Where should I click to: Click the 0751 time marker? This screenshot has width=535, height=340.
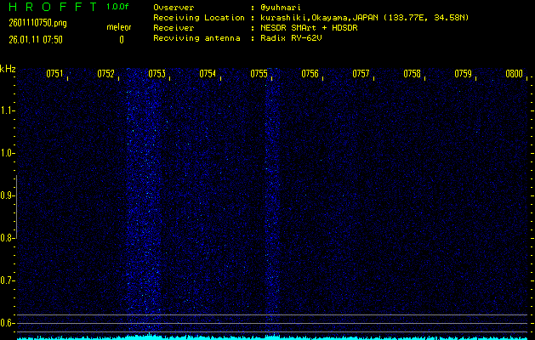point(54,74)
